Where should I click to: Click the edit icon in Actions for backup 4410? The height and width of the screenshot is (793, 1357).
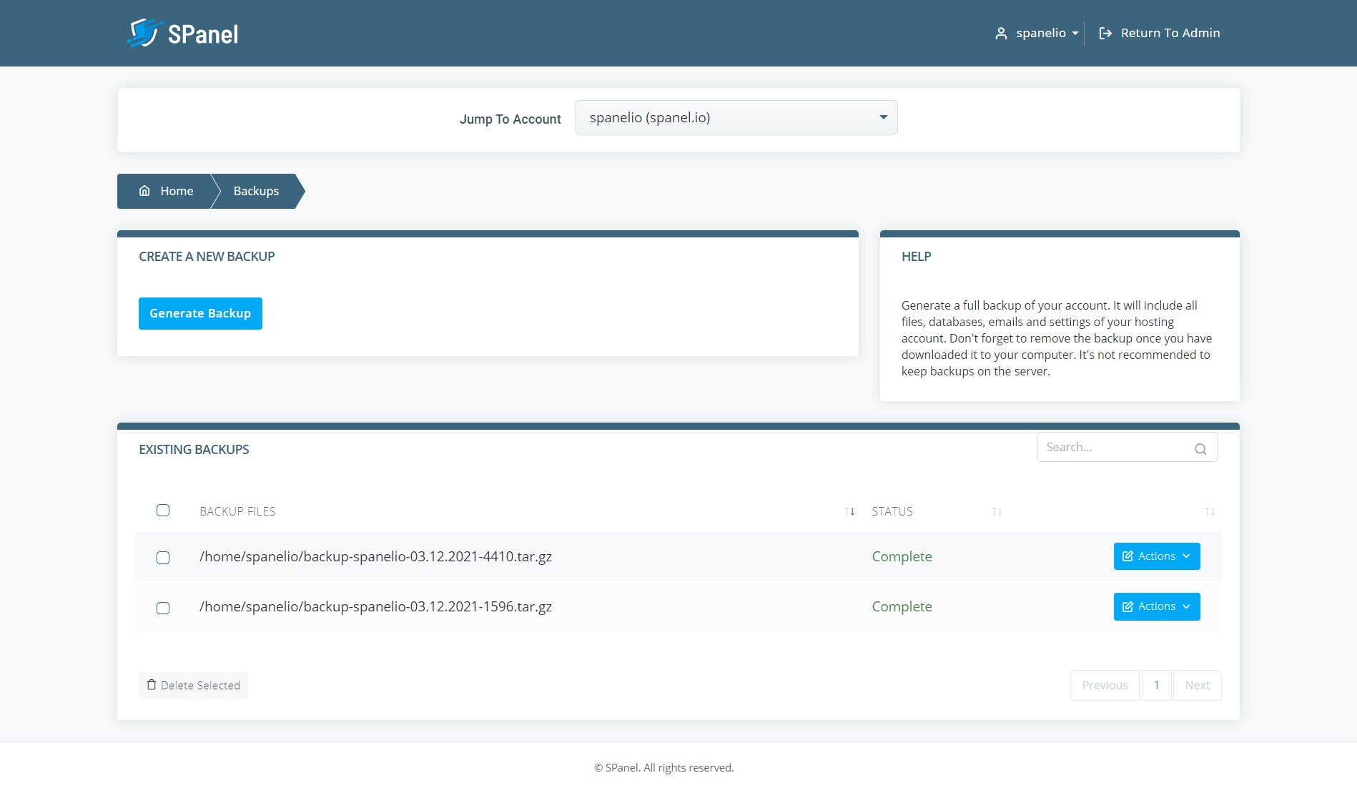point(1127,556)
